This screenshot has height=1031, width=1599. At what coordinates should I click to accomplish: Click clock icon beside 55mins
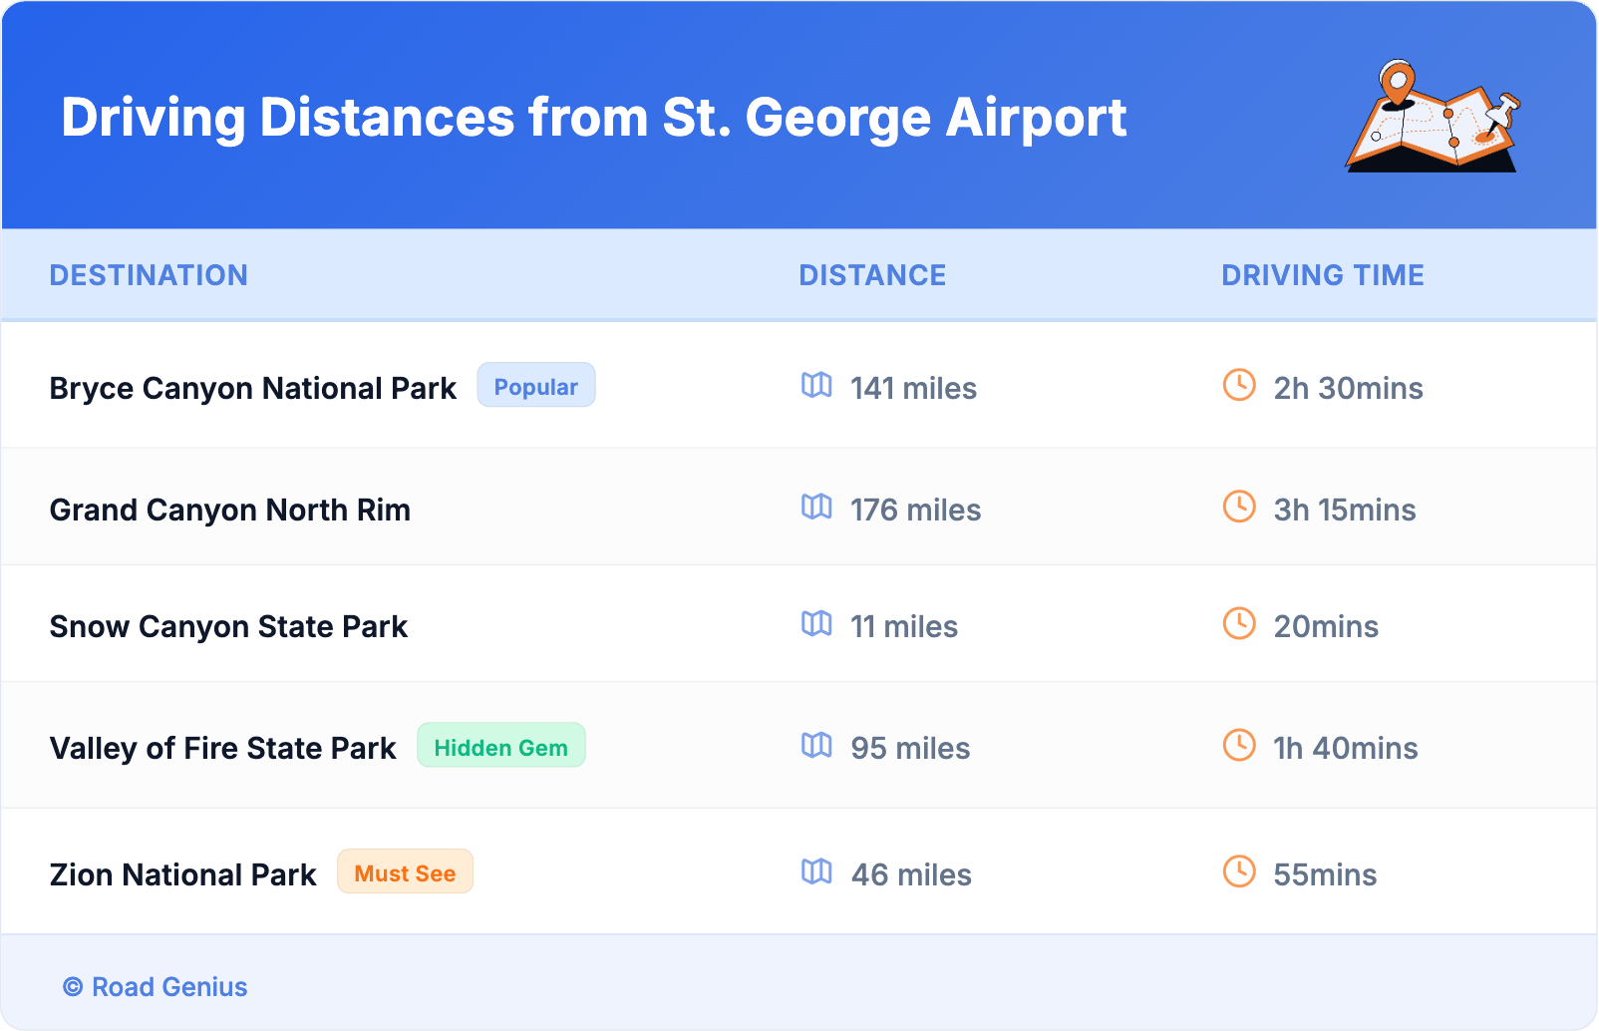point(1239,871)
